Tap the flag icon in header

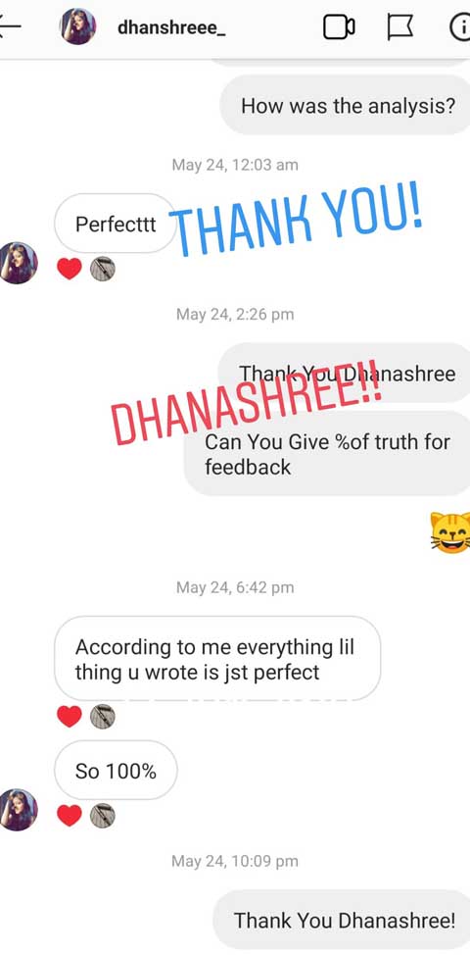(399, 27)
